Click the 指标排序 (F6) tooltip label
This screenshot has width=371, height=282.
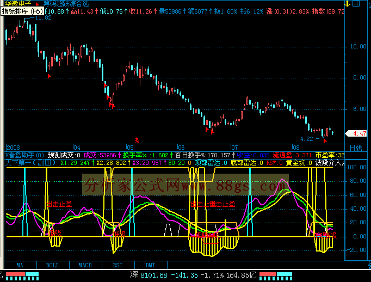click(x=22, y=11)
